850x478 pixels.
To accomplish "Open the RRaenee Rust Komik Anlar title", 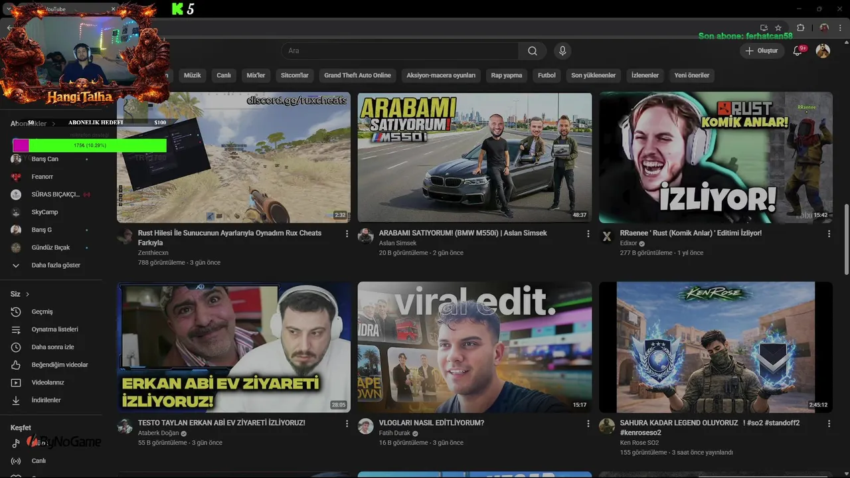I will [691, 233].
